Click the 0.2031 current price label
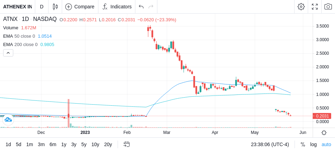Viewport: 335px width, 151px height. (322, 116)
